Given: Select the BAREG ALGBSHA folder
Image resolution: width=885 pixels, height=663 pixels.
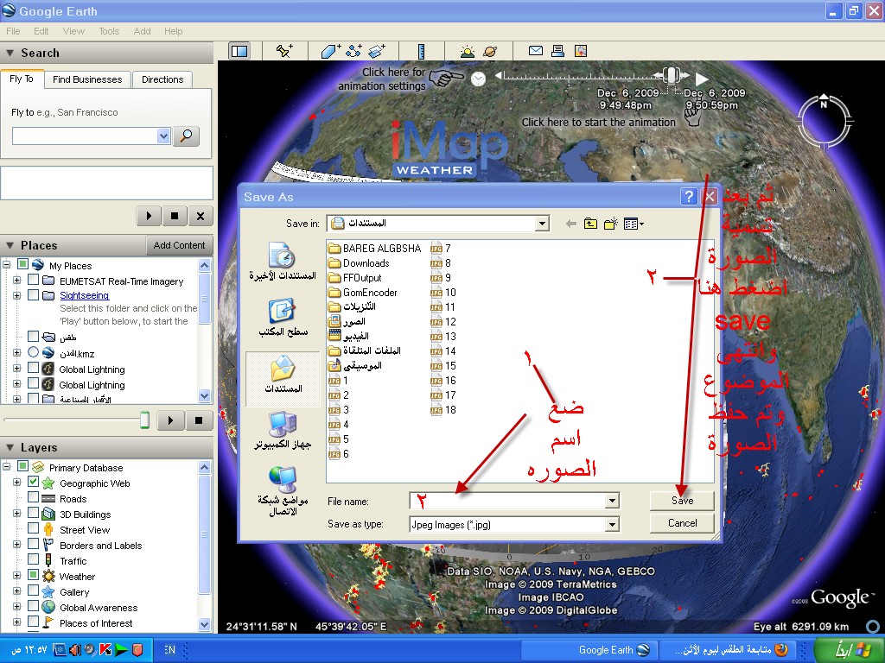Looking at the screenshot, I should pos(375,248).
